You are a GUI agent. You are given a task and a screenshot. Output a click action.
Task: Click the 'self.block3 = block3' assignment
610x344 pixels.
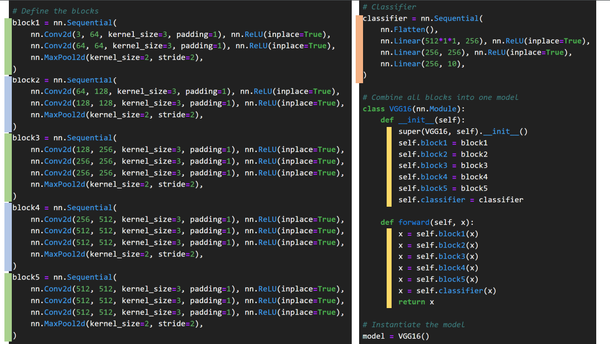pos(443,165)
